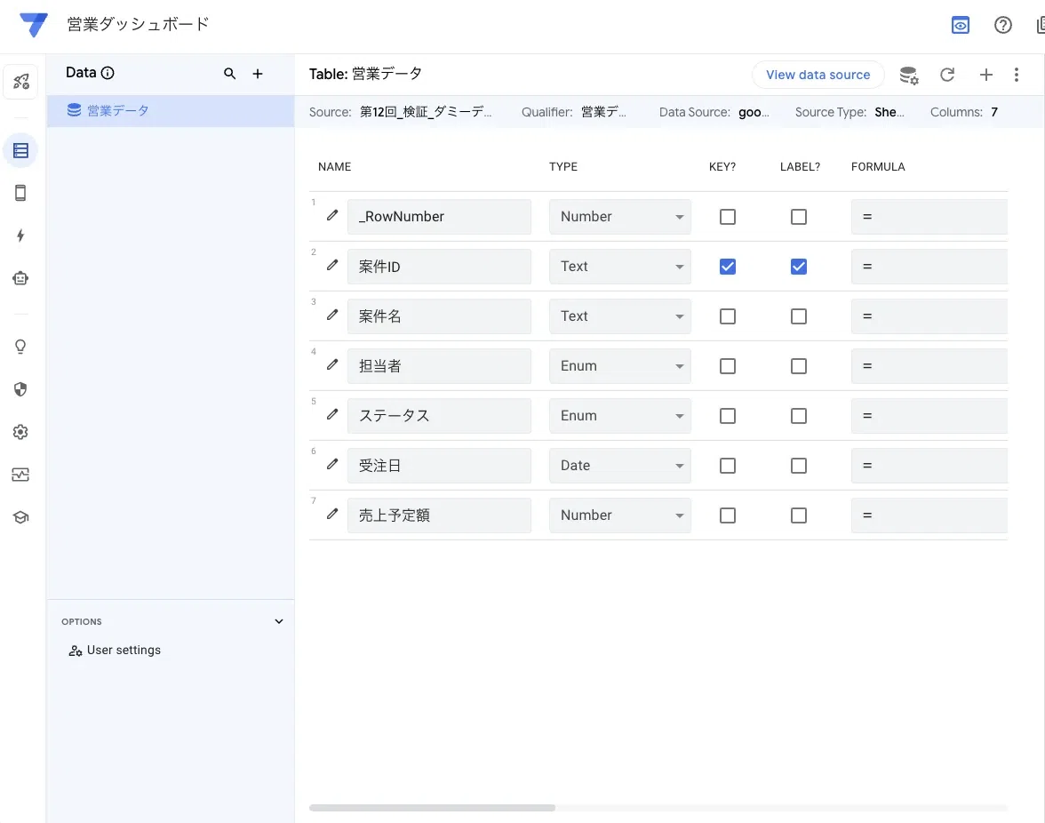Check LABEL for ステータス row
This screenshot has width=1045, height=823.
click(x=798, y=416)
